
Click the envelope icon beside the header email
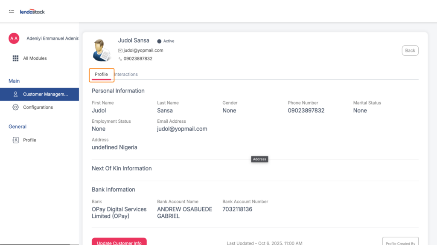(120, 50)
